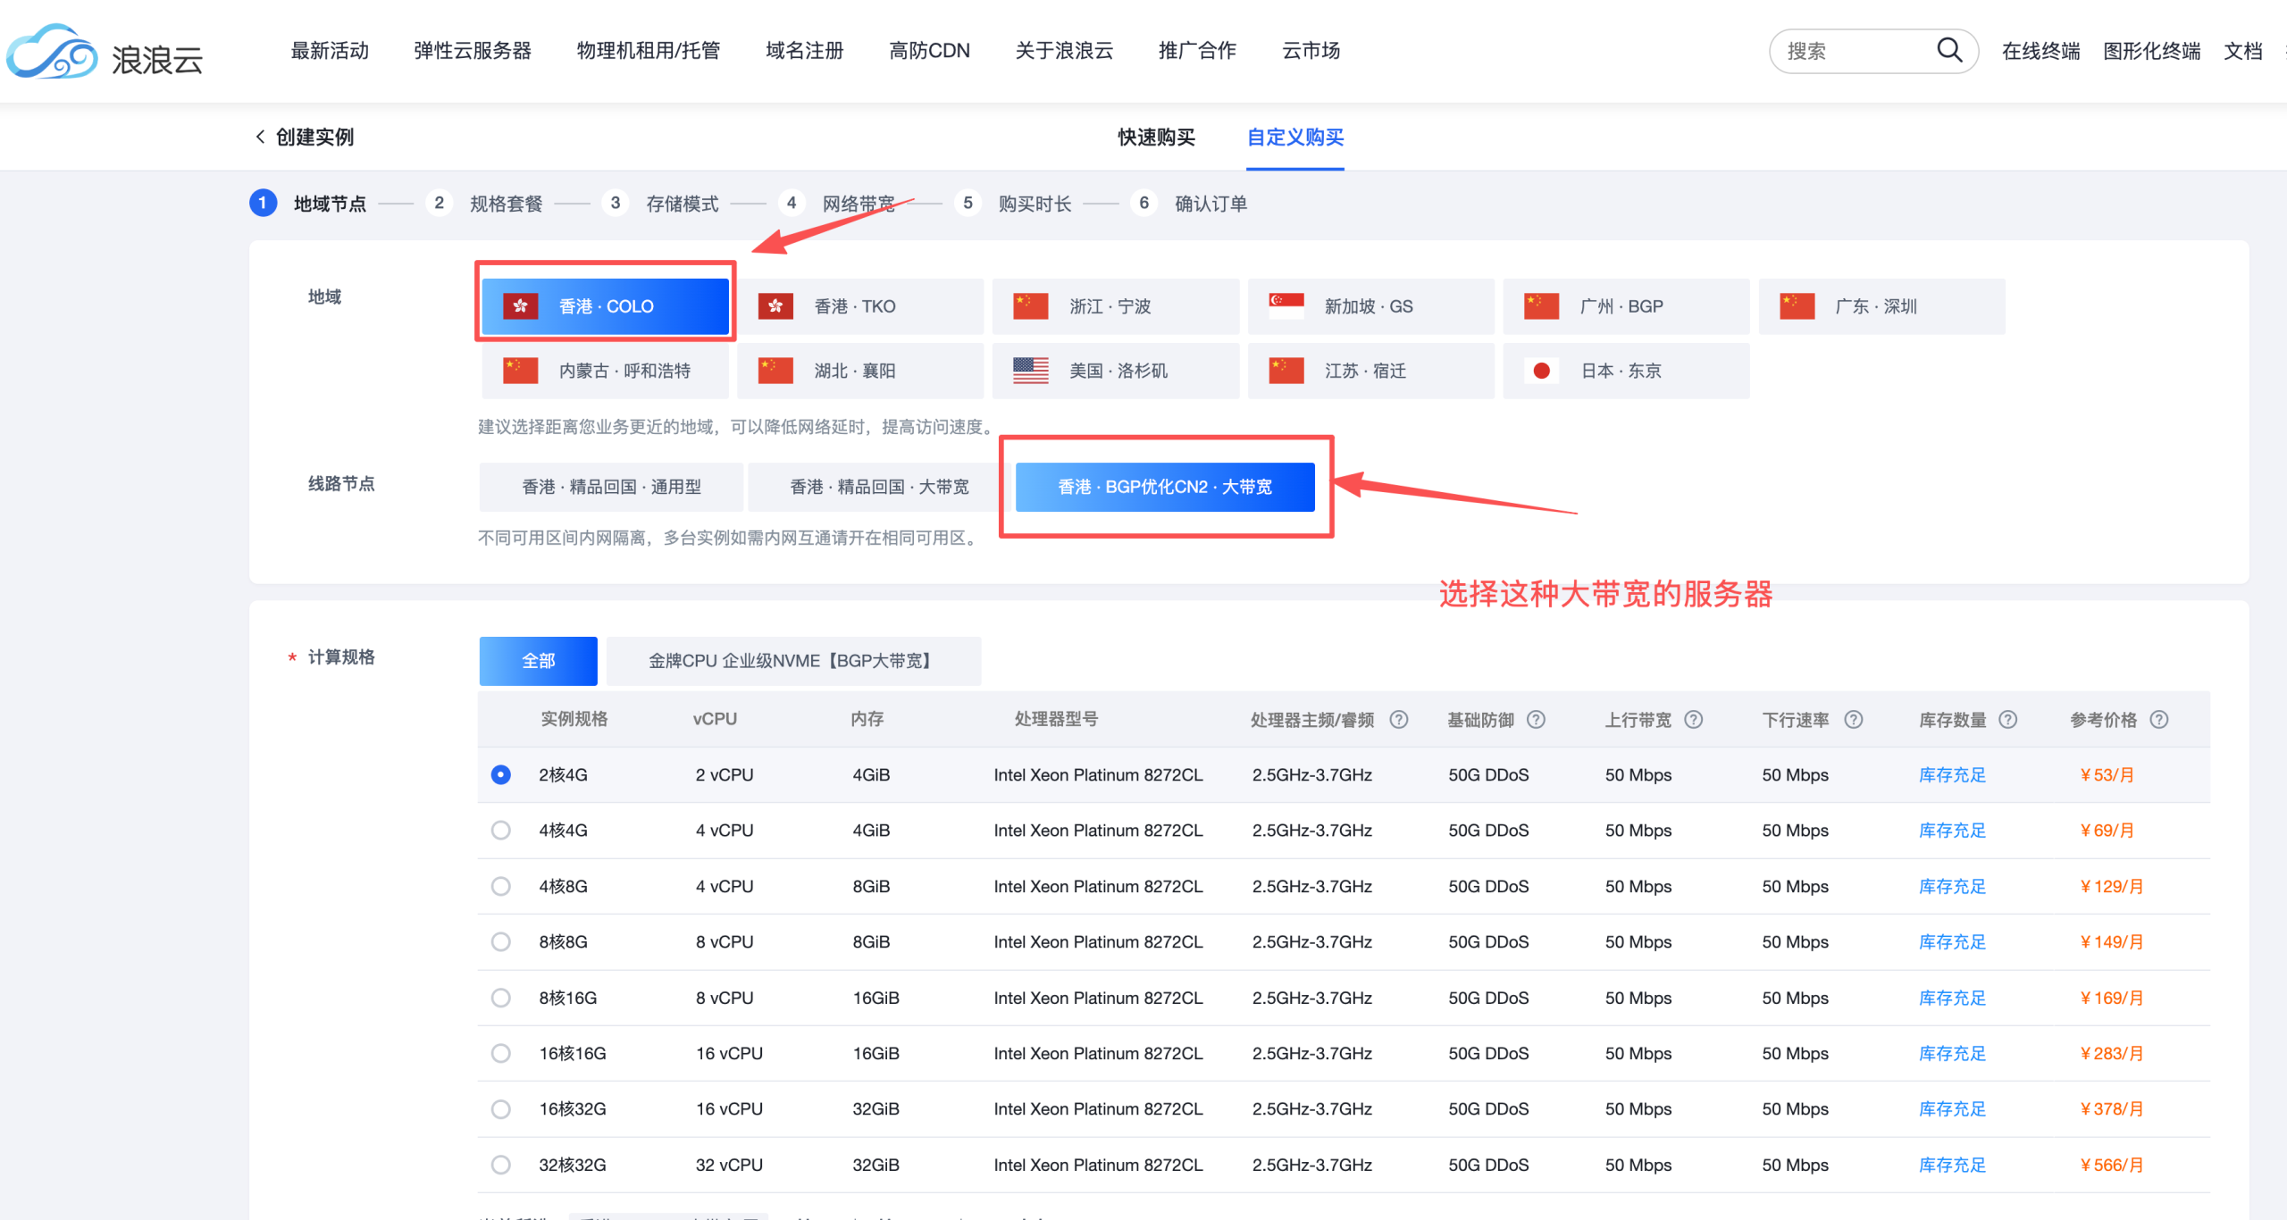Open help icon beside 库存数量
Image resolution: width=2287 pixels, height=1220 pixels.
click(x=2007, y=719)
